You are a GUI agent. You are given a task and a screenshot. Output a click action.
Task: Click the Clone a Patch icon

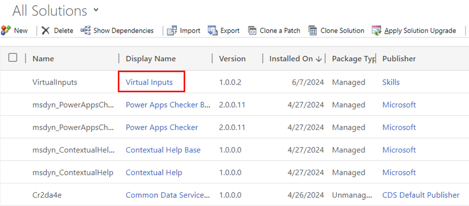click(x=252, y=31)
